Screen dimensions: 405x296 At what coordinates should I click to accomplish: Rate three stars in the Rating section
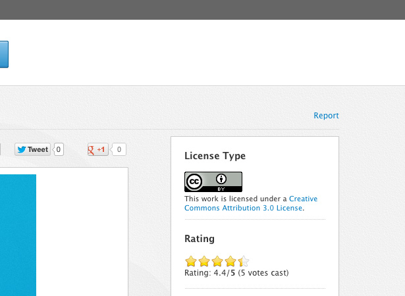[x=217, y=261]
